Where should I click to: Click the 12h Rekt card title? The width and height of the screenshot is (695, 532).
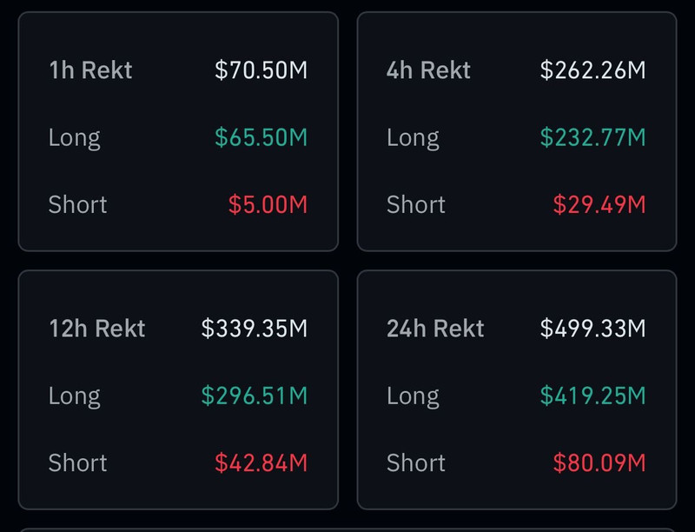[x=97, y=329]
